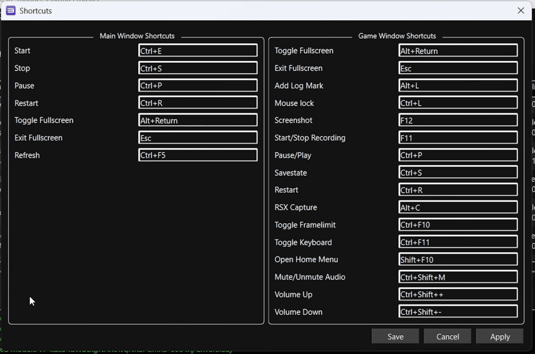Edit the Toggle Framelimit field Ctrl+F10
The height and width of the screenshot is (354, 535).
pyautogui.click(x=458, y=224)
